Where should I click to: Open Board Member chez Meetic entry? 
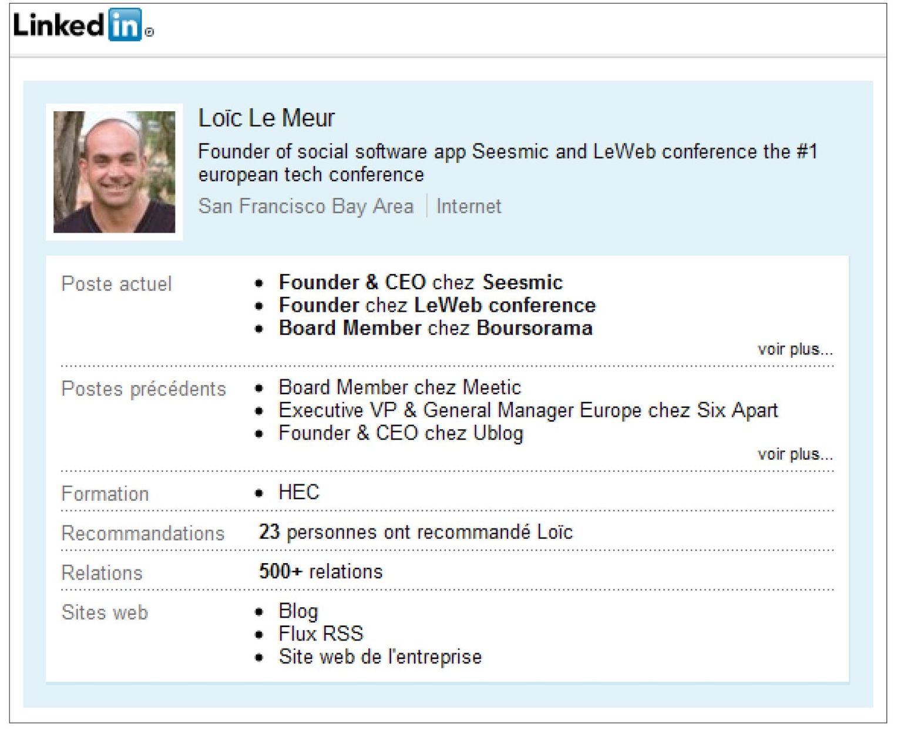pos(399,387)
